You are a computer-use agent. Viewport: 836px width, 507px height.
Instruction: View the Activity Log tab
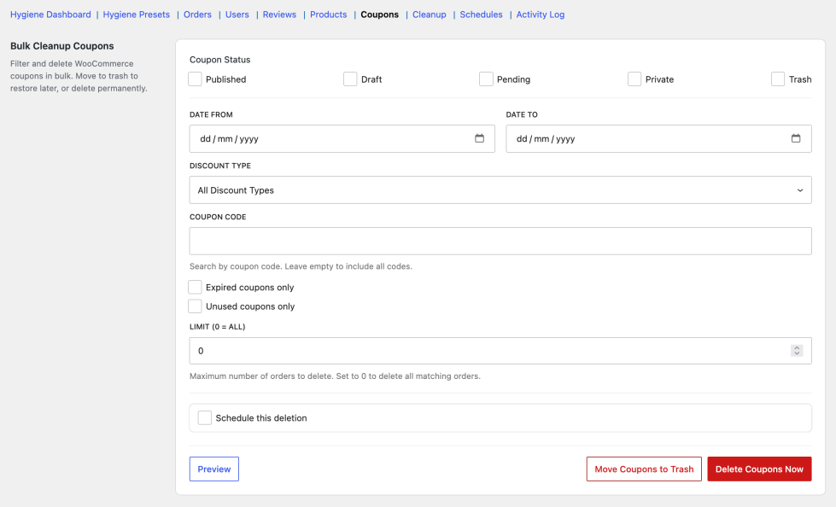pyautogui.click(x=540, y=15)
